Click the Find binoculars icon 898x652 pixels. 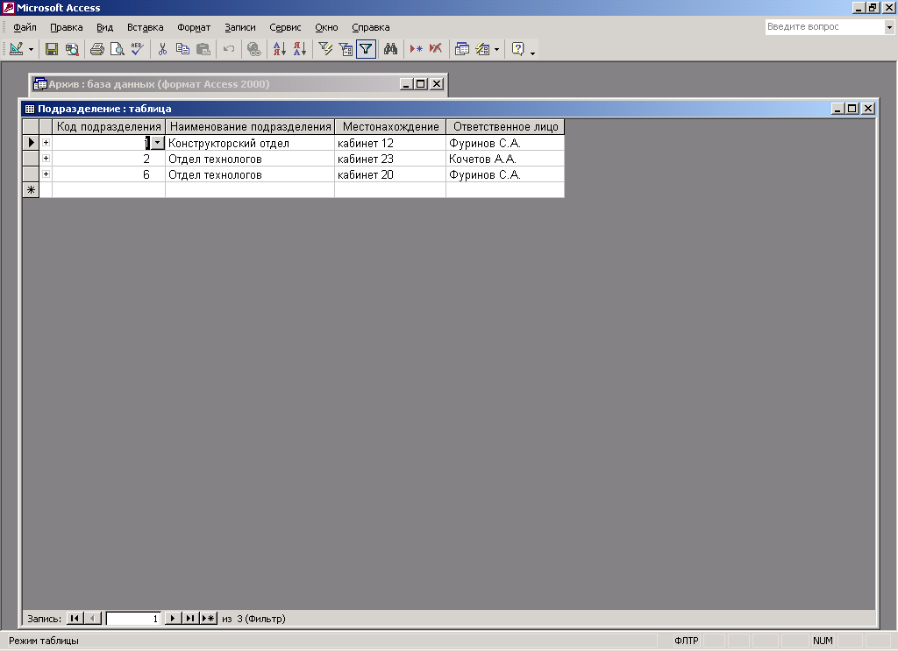(x=390, y=49)
